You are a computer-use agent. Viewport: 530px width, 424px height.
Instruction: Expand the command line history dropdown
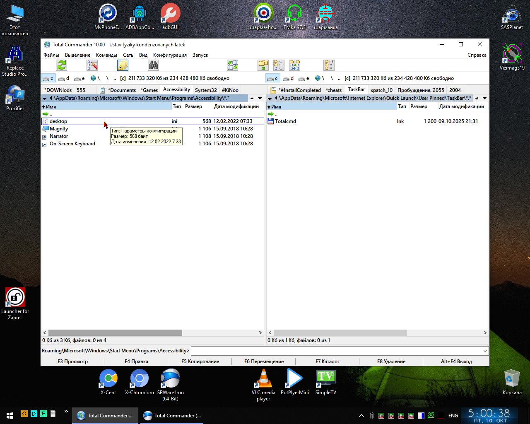coord(485,351)
